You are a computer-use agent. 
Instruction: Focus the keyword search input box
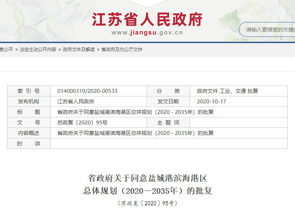tap(269, 30)
